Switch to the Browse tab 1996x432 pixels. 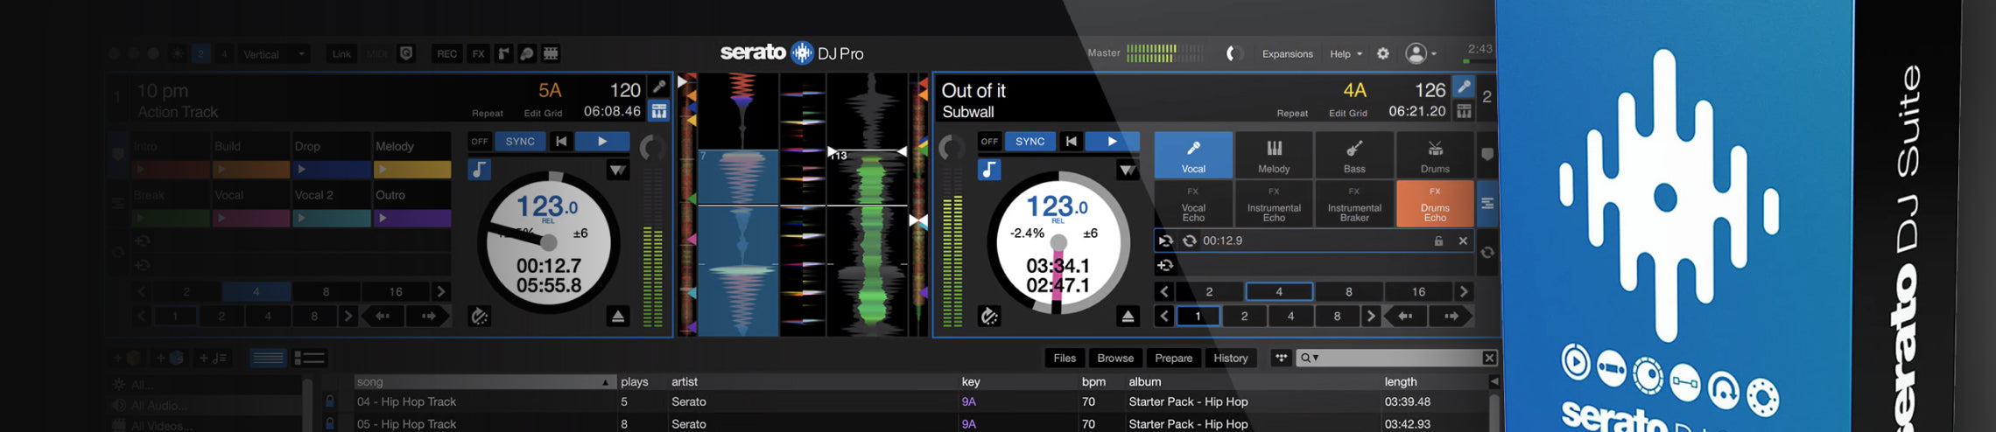[1115, 358]
